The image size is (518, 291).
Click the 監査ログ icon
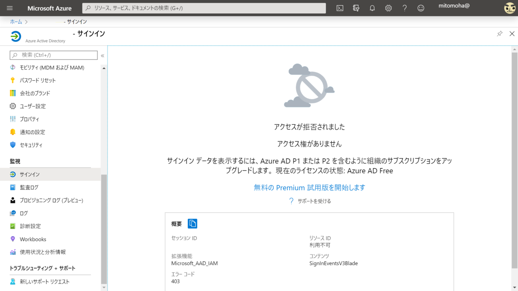13,187
